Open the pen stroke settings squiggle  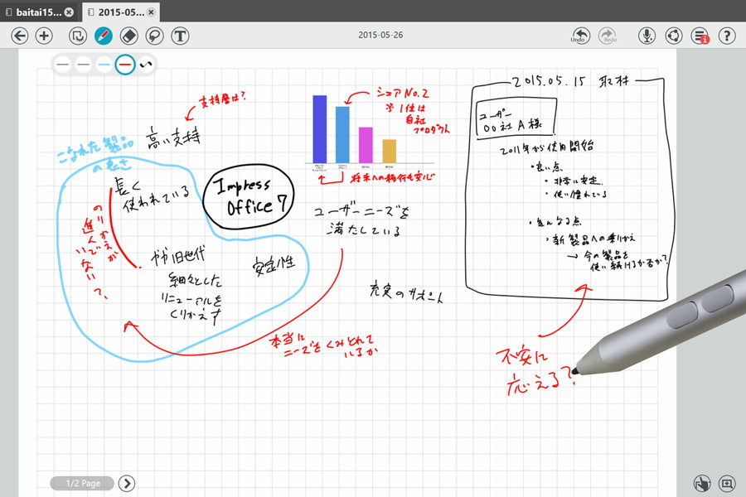(x=147, y=64)
